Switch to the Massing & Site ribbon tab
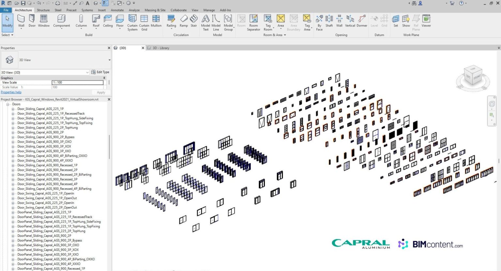 [155, 10]
